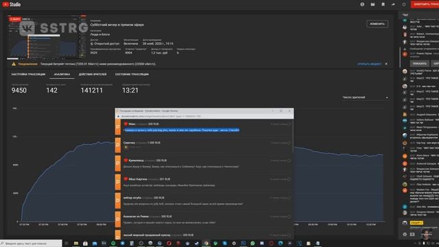Click the Показать button in the chat
The height and width of the screenshot is (247, 439).
tap(419, 64)
